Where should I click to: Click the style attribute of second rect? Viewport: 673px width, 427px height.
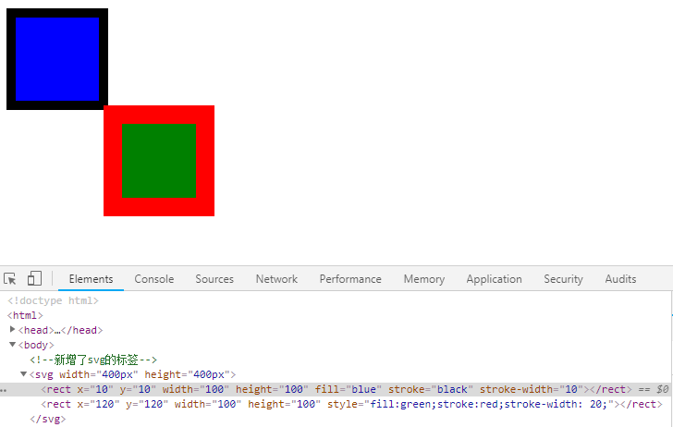(471, 404)
